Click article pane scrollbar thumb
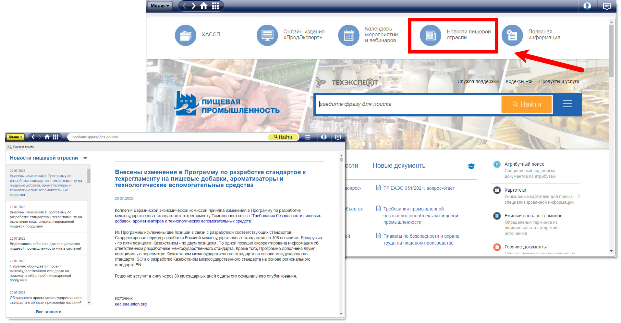Image resolution: width=621 pixels, height=323 pixels. [341, 159]
